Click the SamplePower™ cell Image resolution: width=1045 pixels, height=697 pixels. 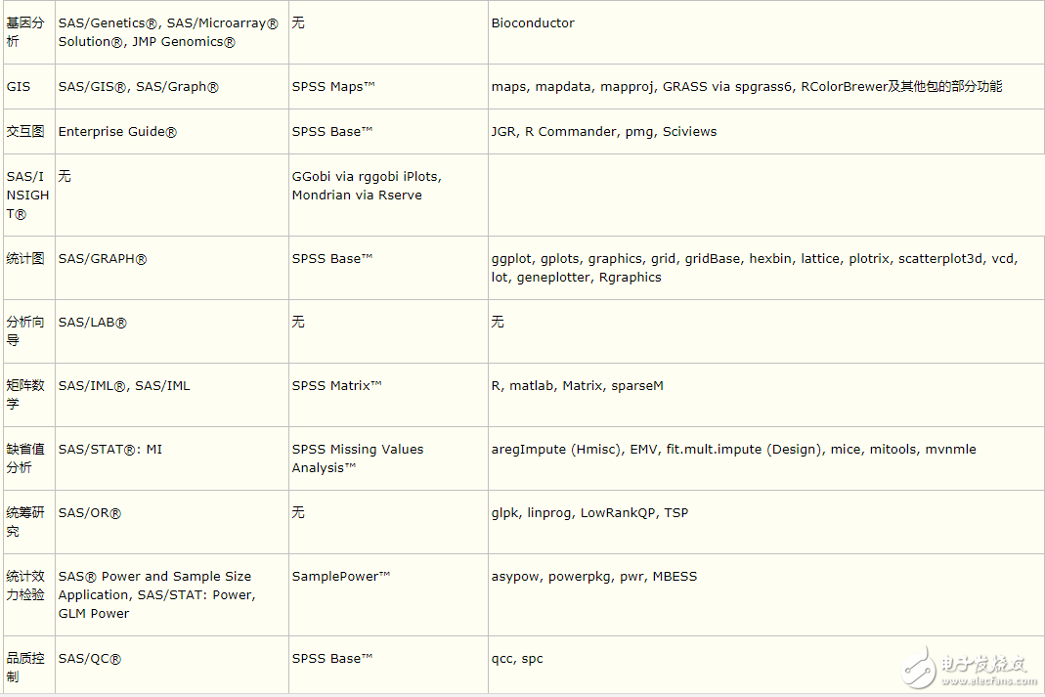pos(341,577)
